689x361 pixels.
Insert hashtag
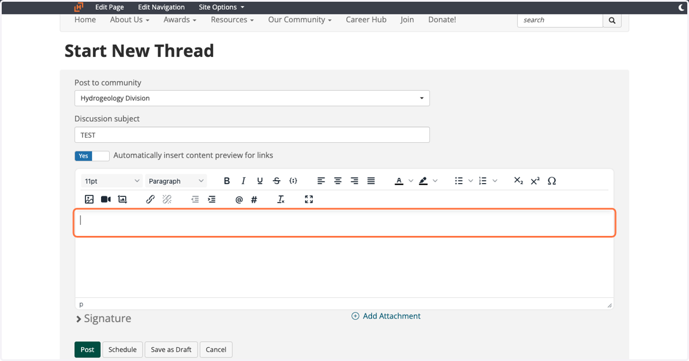coord(254,199)
